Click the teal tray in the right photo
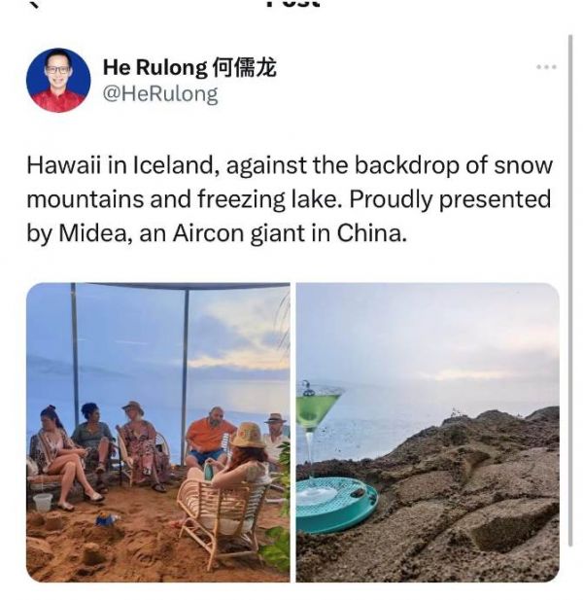The height and width of the screenshot is (600, 583). click(336, 505)
